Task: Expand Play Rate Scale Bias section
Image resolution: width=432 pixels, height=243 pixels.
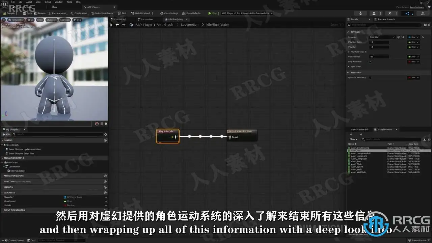Action: pos(348,52)
